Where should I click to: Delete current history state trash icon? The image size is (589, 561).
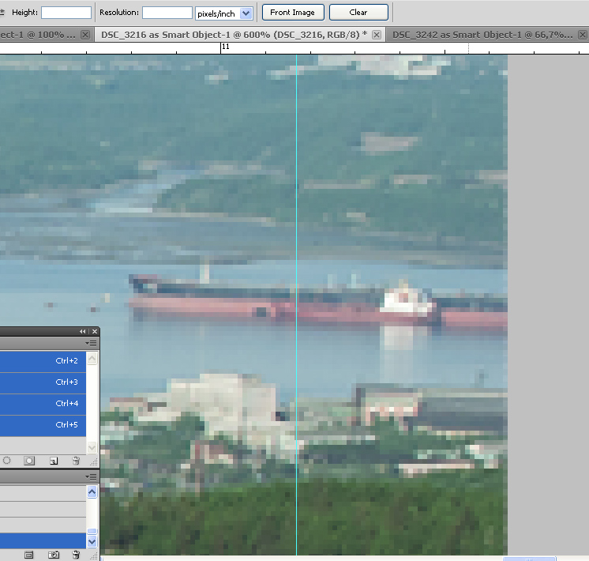click(x=76, y=555)
